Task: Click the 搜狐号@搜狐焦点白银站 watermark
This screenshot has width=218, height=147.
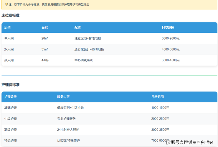Action: coord(189,143)
